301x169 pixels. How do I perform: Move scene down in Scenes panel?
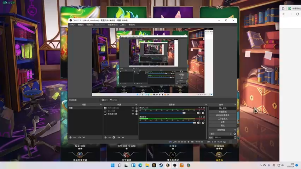click(x=84, y=137)
